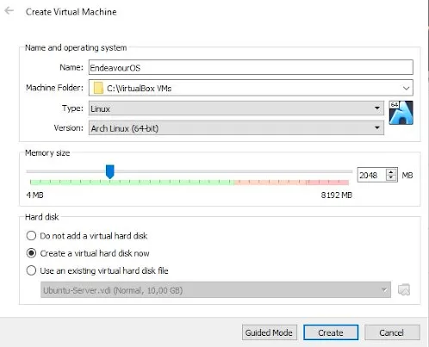Decrease memory with the spinner down arrow
Screen dimensions: 429x347
pos(391,177)
